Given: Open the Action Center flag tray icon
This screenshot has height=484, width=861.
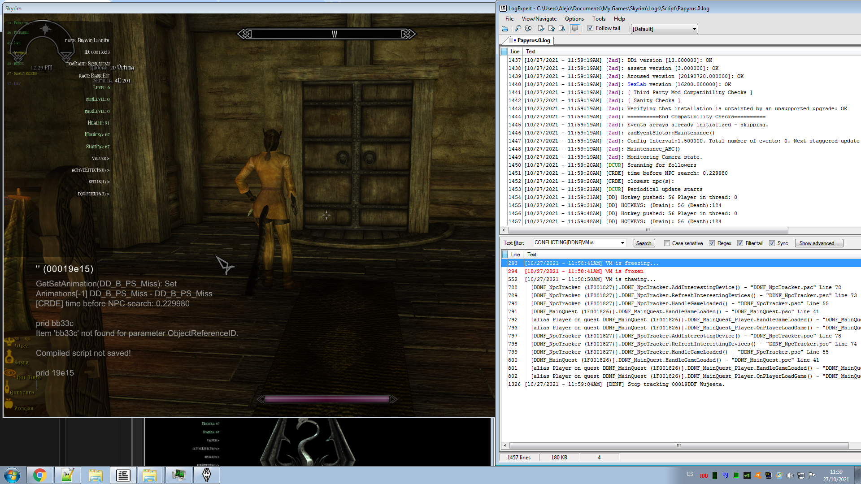Looking at the screenshot, I should 812,475.
